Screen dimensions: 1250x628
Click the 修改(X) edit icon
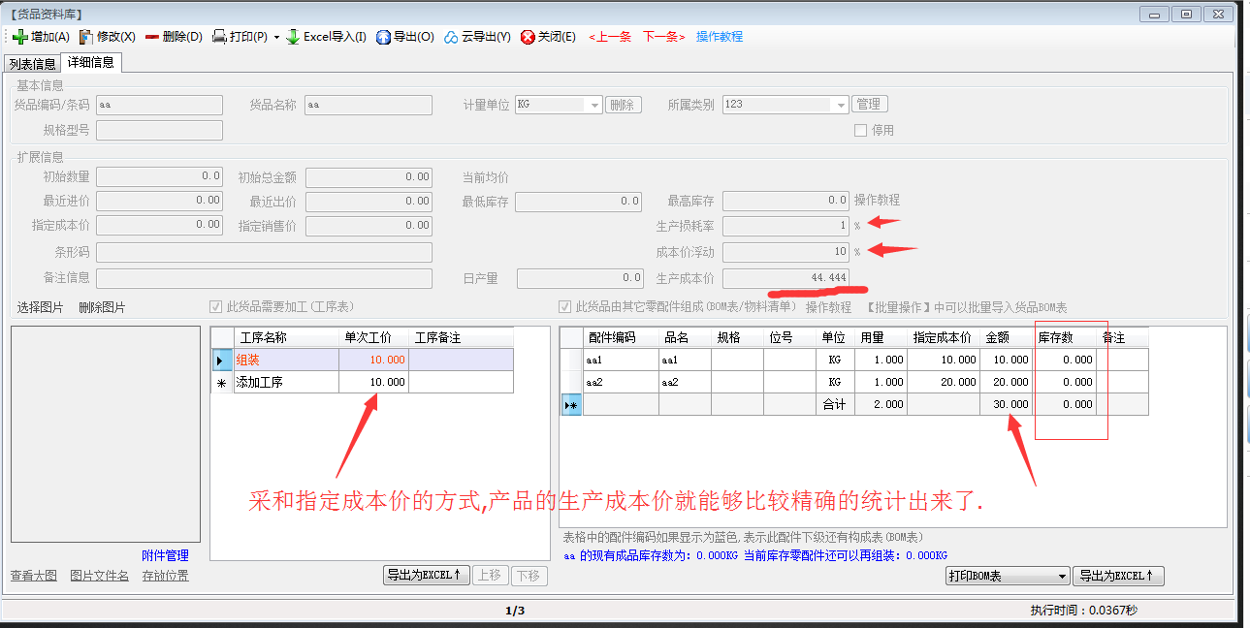pyautogui.click(x=86, y=37)
